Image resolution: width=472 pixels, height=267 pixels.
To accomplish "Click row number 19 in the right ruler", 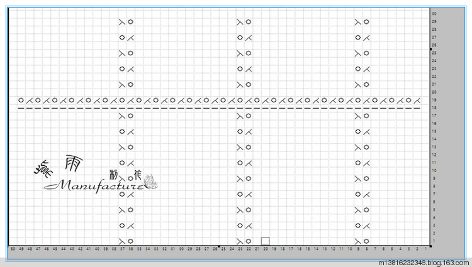I will pos(434,100).
